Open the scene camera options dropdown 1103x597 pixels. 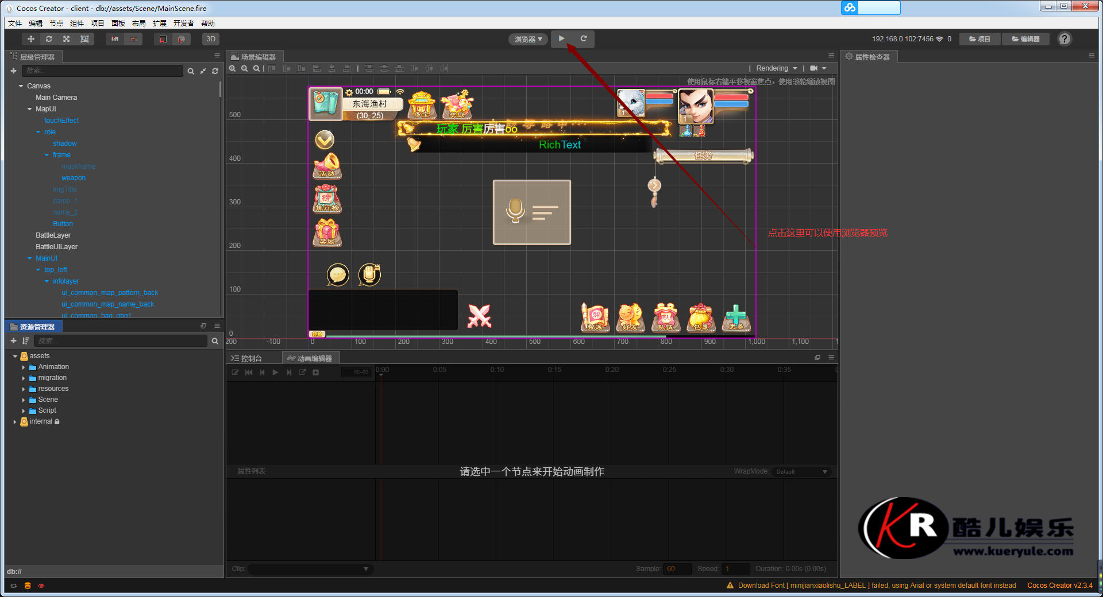click(818, 68)
